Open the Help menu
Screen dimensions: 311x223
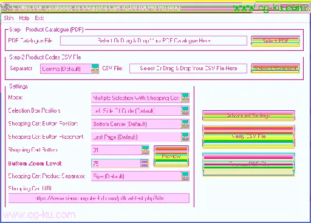coord(24,18)
